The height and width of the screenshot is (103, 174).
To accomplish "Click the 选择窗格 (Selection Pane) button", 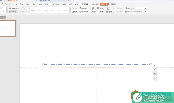I will pos(109,10).
